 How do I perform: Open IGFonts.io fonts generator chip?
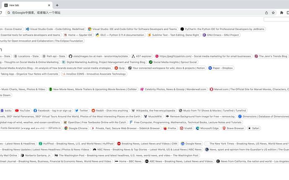[x=31, y=128]
